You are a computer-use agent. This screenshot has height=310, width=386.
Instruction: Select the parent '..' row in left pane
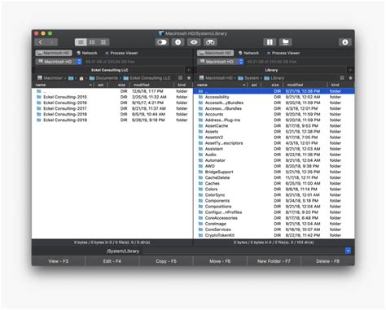112,91
